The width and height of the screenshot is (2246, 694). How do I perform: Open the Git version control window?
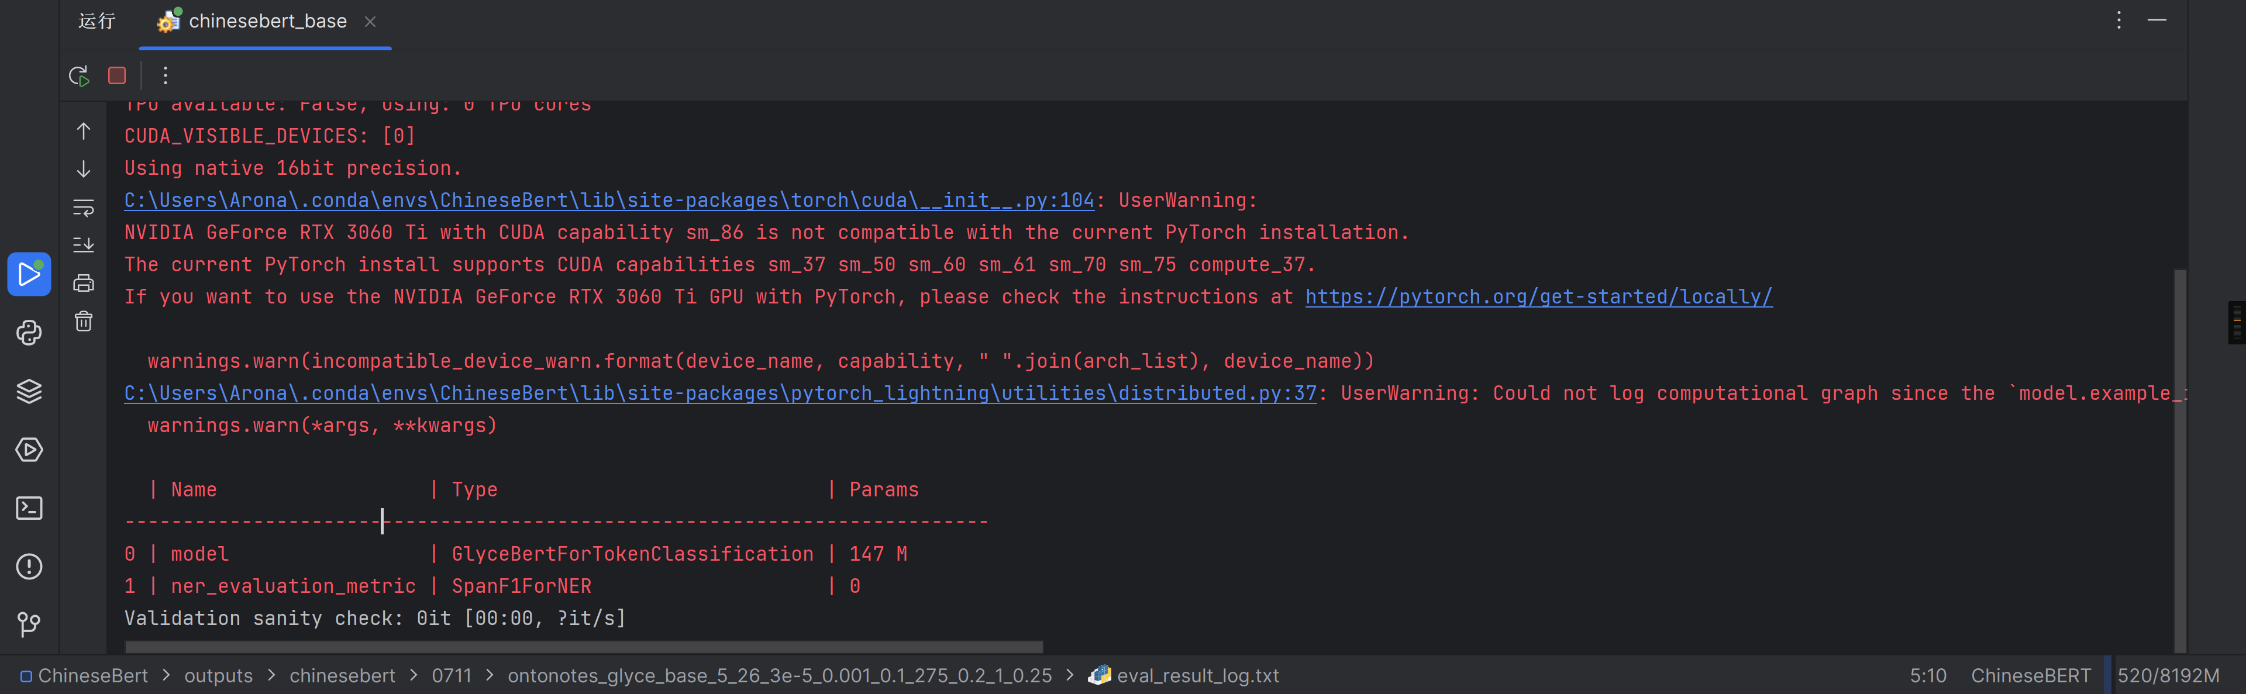point(29,624)
